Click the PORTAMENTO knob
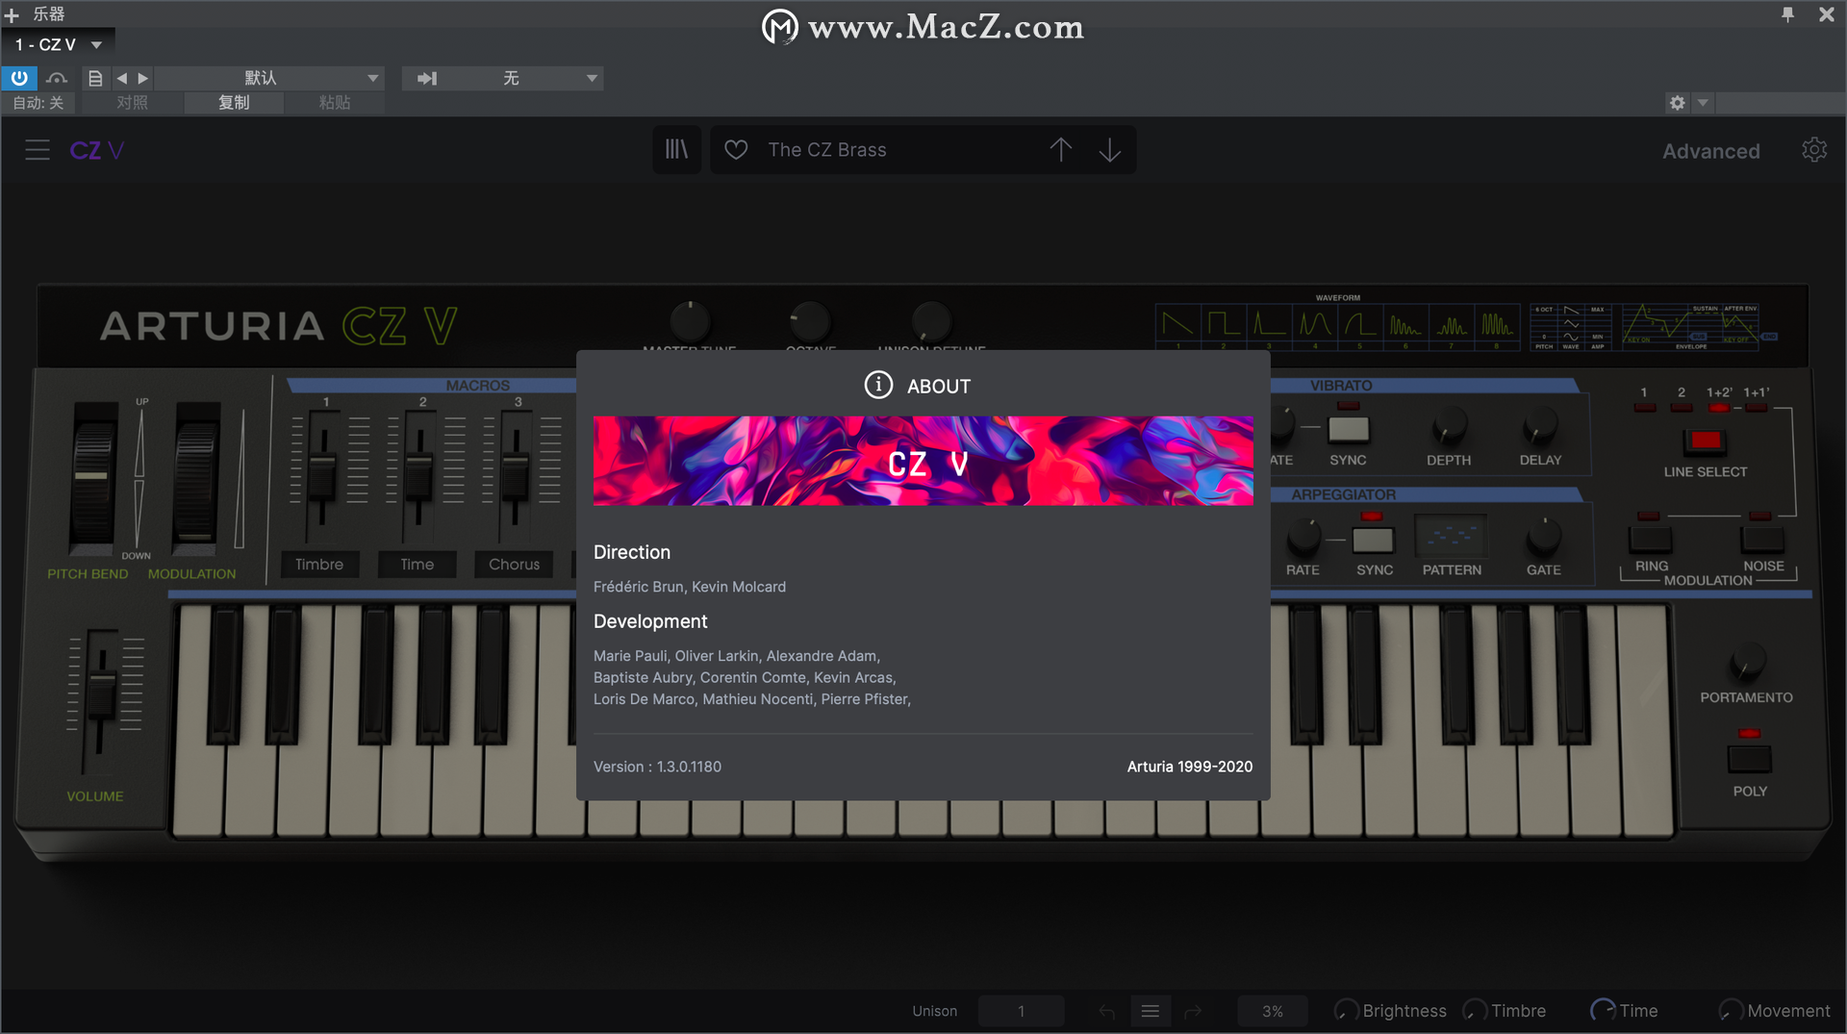The width and height of the screenshot is (1847, 1034). click(x=1747, y=662)
